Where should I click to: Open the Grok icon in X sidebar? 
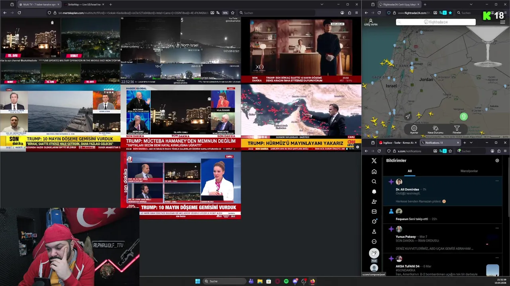(x=374, y=221)
